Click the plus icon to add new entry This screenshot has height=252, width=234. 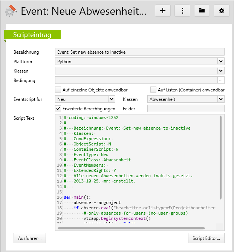point(163,11)
